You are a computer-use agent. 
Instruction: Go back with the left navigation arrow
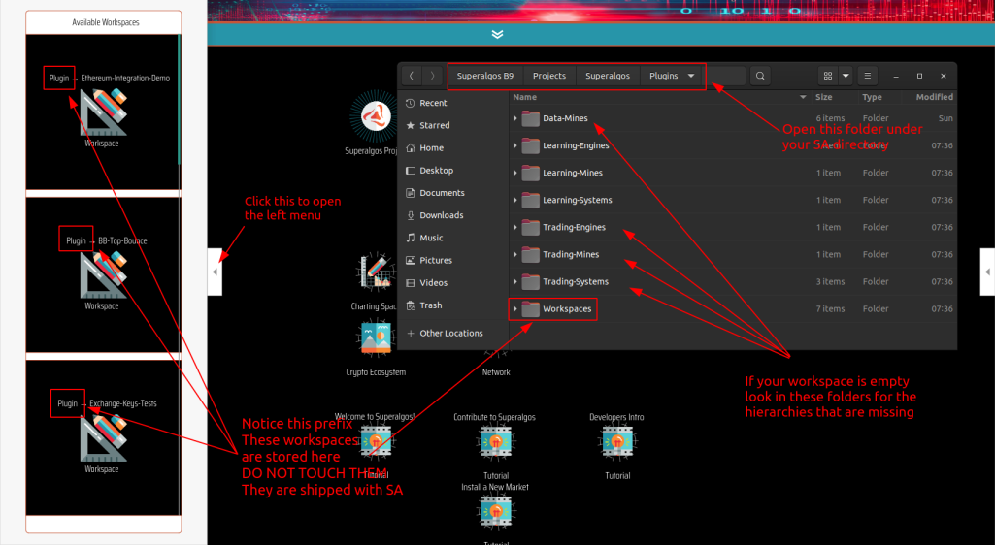412,76
